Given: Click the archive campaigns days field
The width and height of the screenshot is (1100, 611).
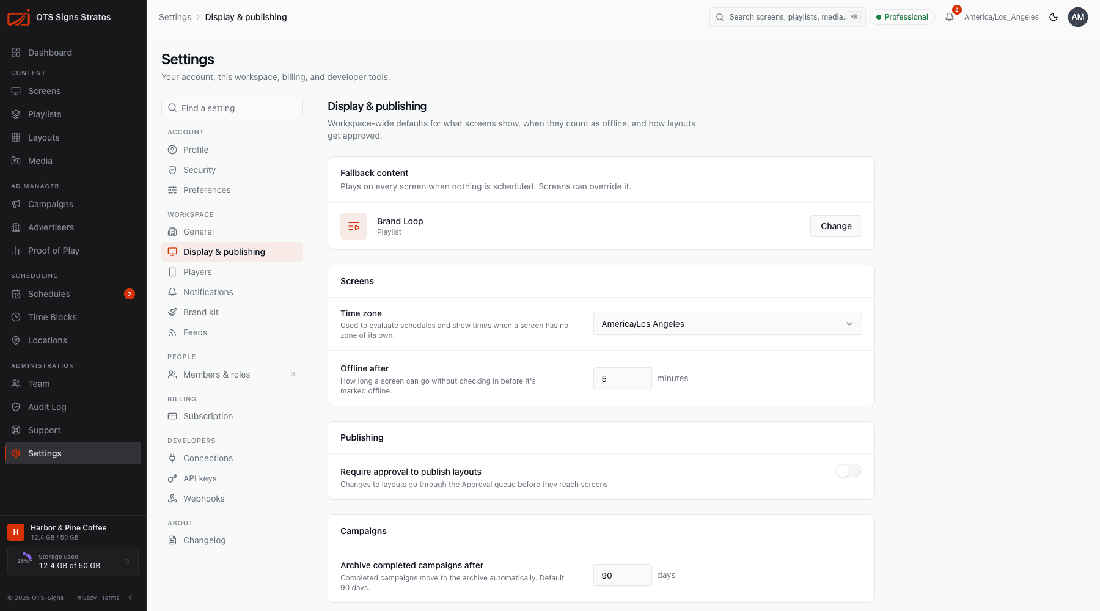Looking at the screenshot, I should coord(623,575).
